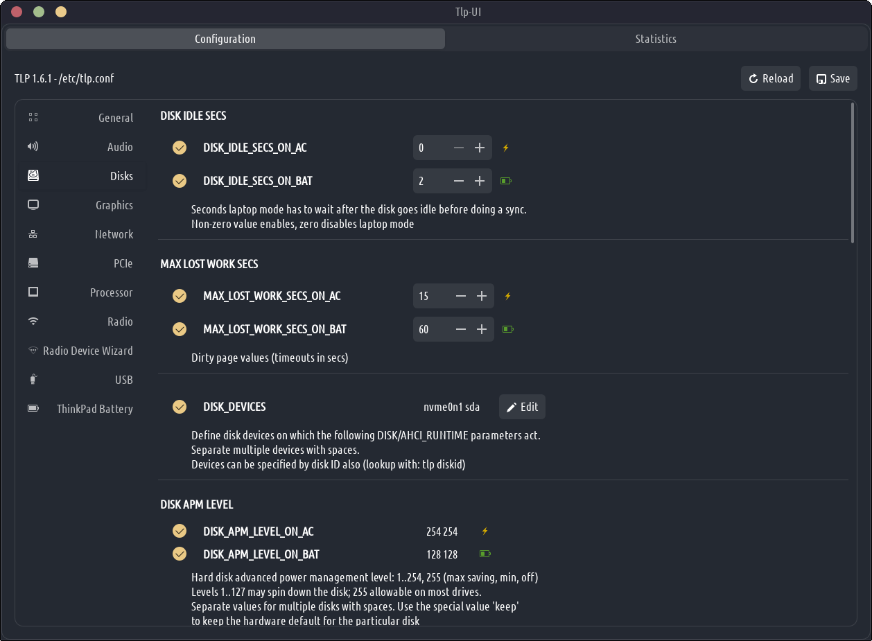Select the Graphics monitor icon
This screenshot has width=872, height=641.
(x=33, y=205)
